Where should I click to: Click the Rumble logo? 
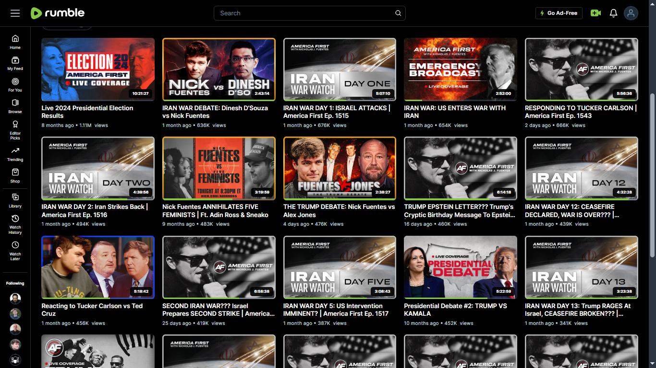[x=57, y=13]
